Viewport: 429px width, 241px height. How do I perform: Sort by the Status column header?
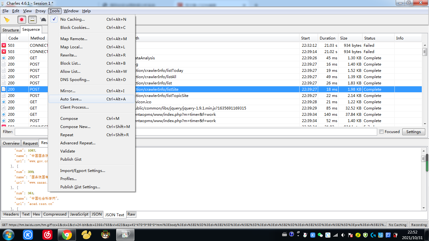(x=378, y=38)
